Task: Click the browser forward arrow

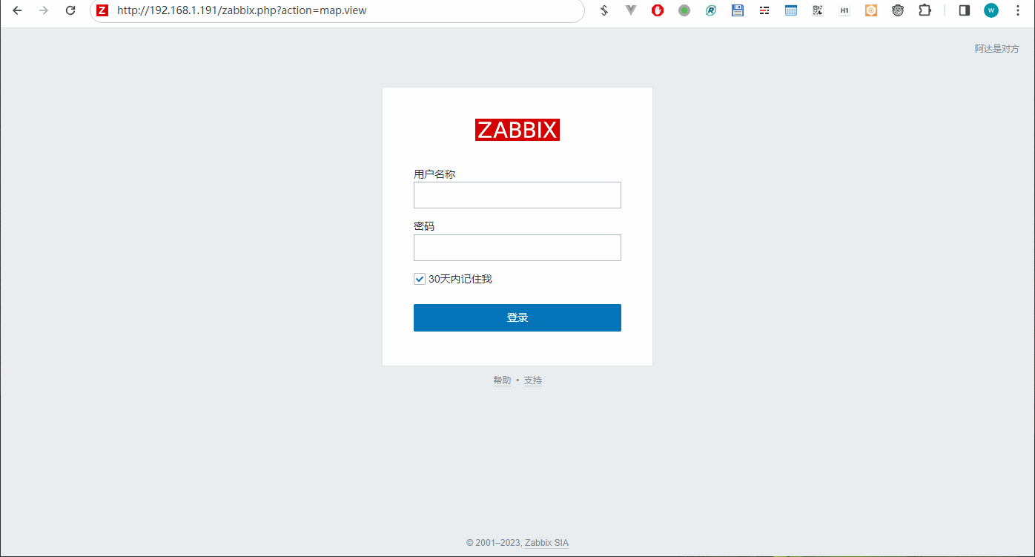Action: click(44, 10)
